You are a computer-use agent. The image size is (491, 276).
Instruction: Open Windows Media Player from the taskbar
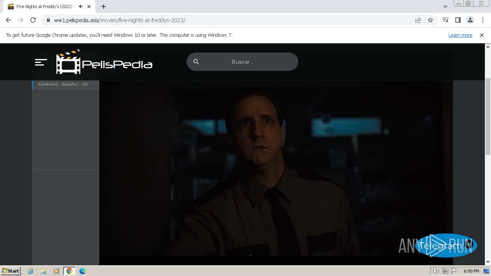tap(56, 271)
